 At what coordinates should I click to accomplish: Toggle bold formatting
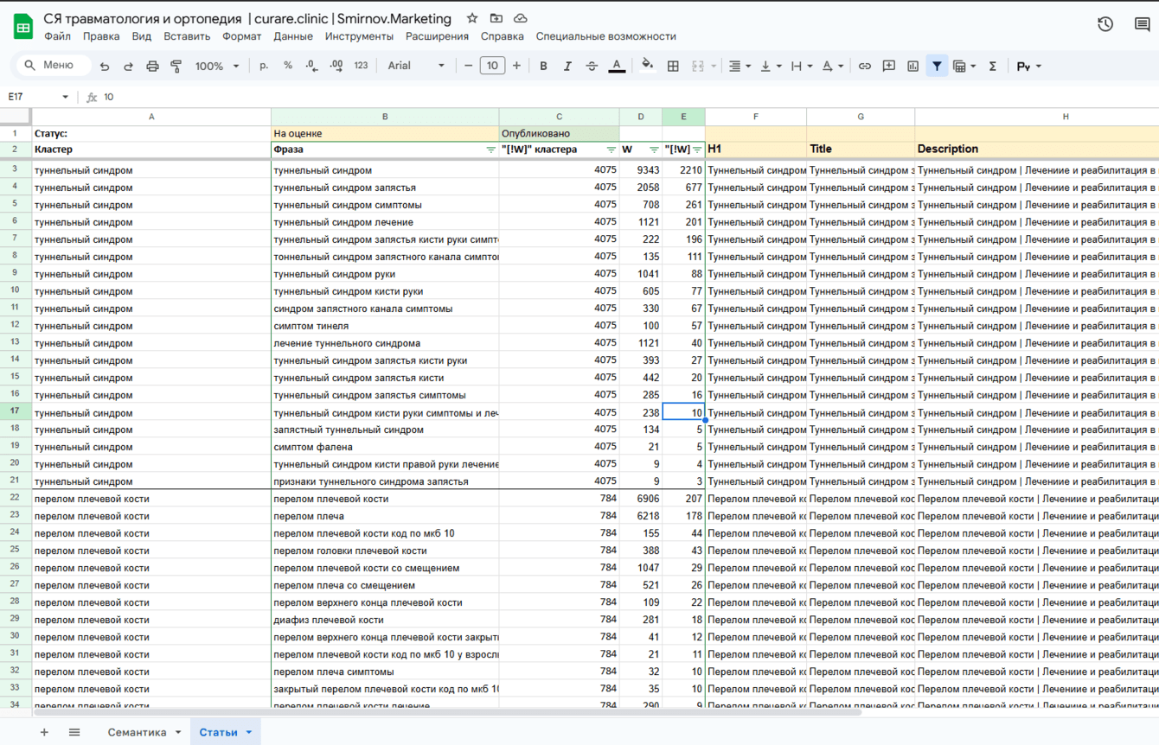point(543,67)
